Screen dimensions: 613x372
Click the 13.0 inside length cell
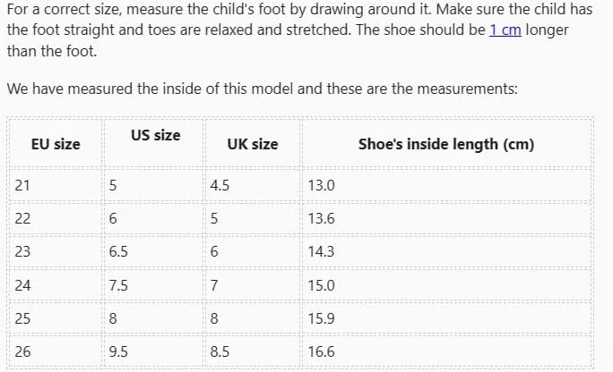321,185
